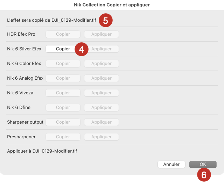Click Copier for Sharpener output
This screenshot has width=224, height=182.
click(63, 122)
